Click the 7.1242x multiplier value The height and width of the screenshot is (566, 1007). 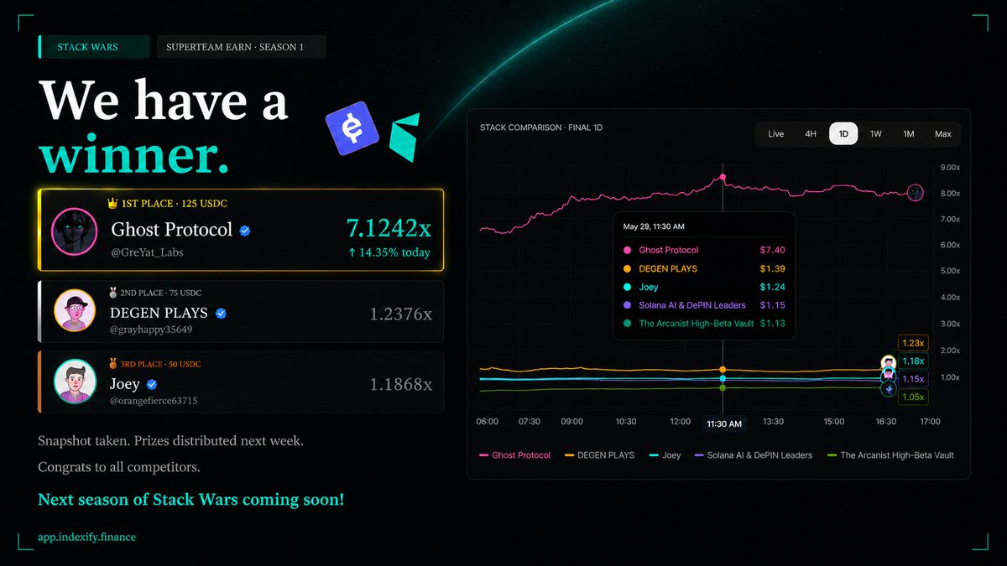click(x=389, y=230)
